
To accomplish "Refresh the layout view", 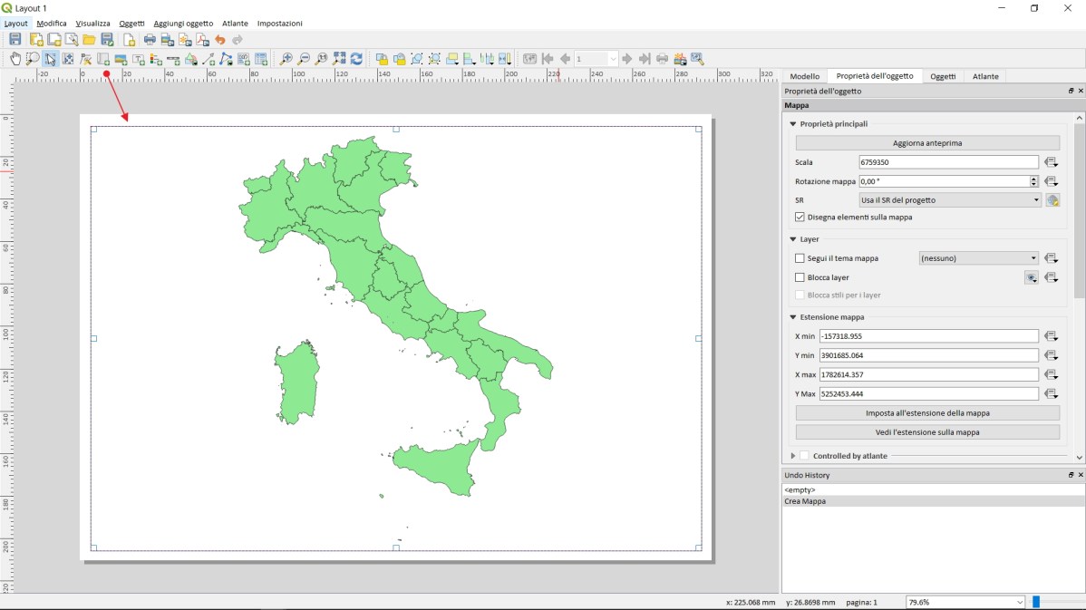I will (355, 58).
